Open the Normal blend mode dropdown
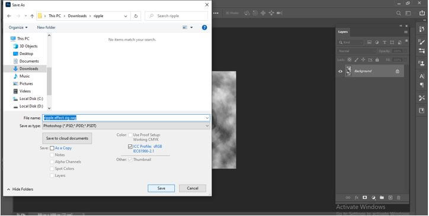The height and width of the screenshot is (216, 429). 357,51
